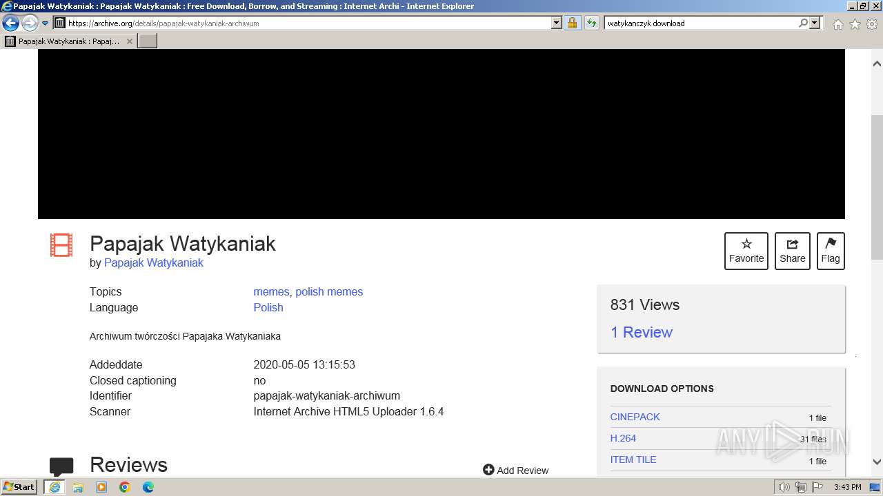Run the search with the magnifier icon
This screenshot has width=883, height=496.
803,23
